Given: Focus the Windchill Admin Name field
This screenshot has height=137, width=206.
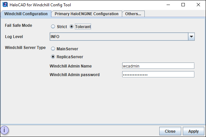Looking at the screenshot, I should [x=158, y=66].
